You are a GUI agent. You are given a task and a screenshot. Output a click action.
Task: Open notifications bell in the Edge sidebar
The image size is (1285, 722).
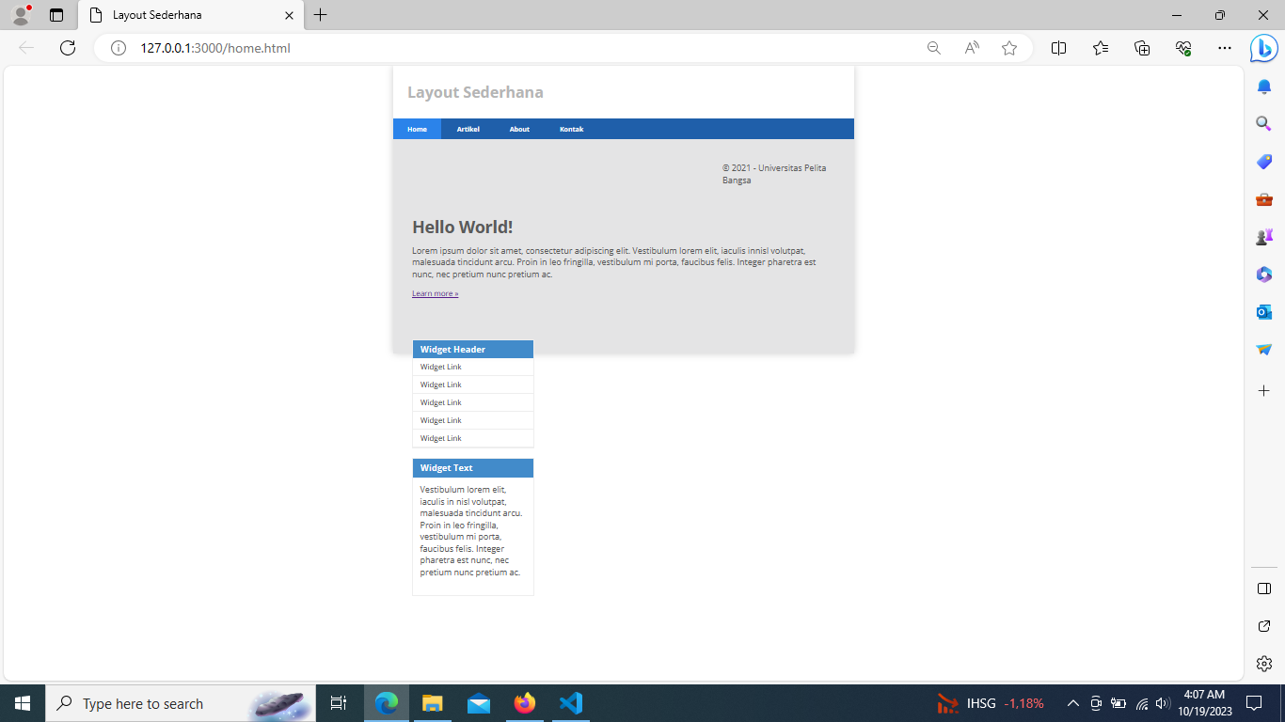[x=1263, y=86]
